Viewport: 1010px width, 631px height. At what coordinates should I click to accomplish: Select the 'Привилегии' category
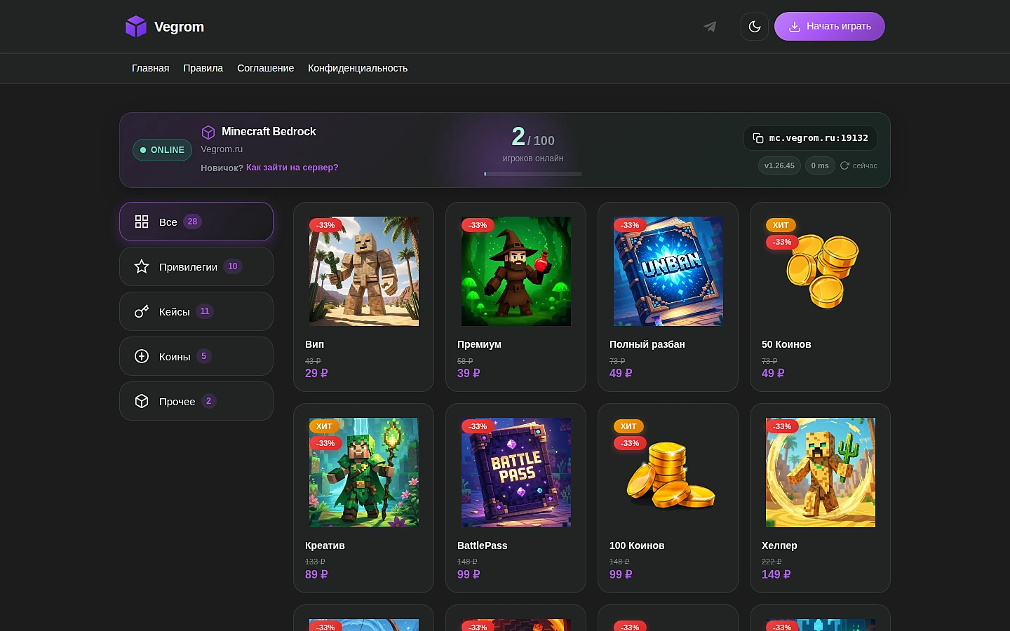tap(196, 266)
